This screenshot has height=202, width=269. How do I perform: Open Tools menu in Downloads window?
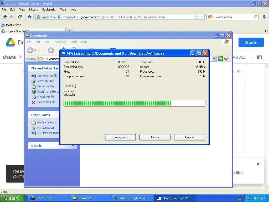pyautogui.click(x=74, y=42)
